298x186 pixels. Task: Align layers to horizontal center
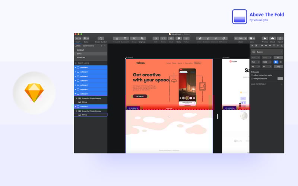pos(266,45)
